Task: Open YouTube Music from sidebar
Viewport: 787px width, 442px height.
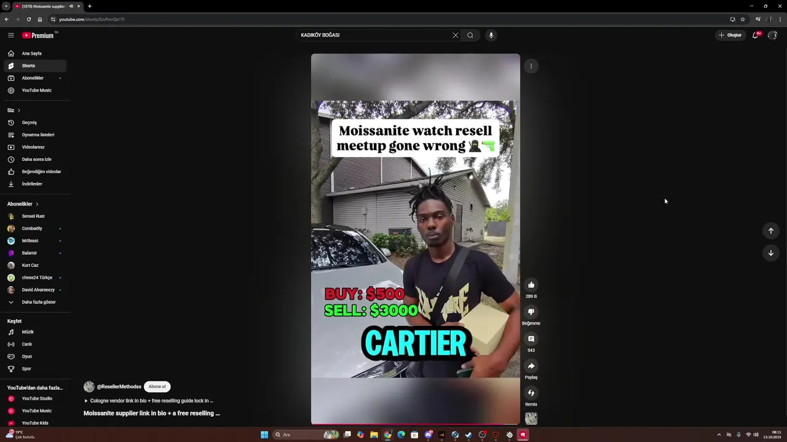Action: pyautogui.click(x=34, y=90)
